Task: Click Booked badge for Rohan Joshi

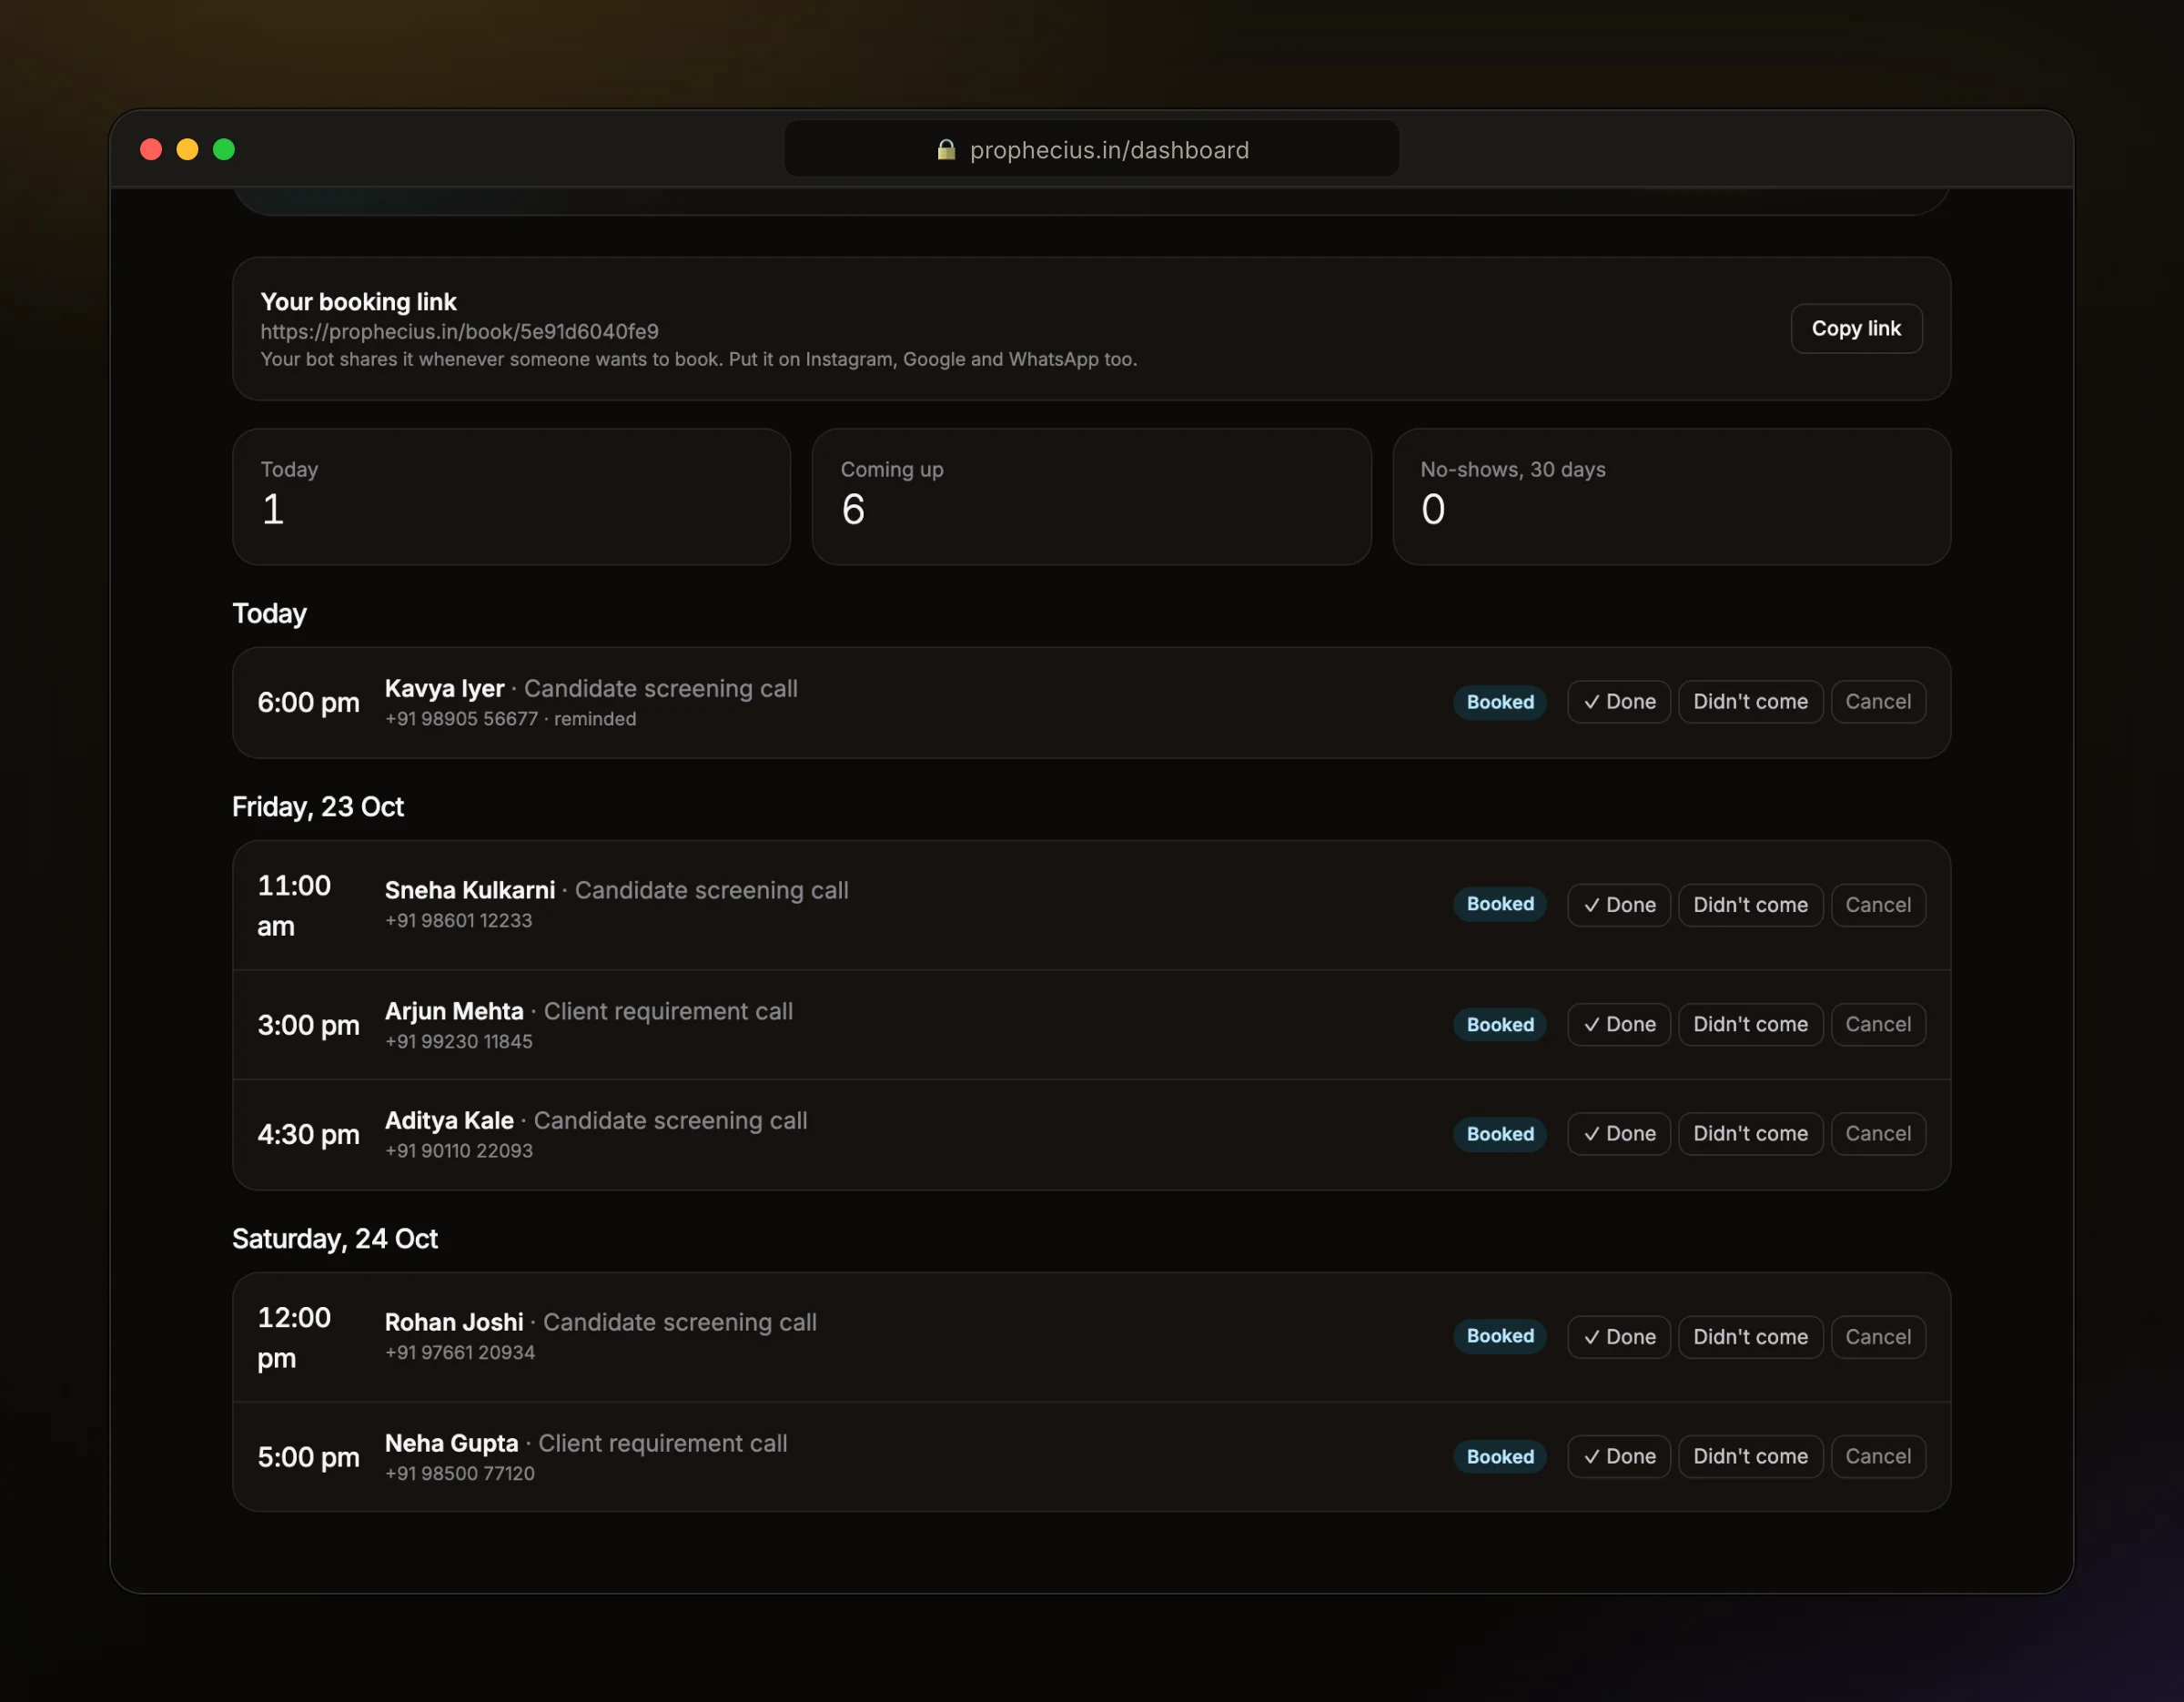Action: (1499, 1336)
